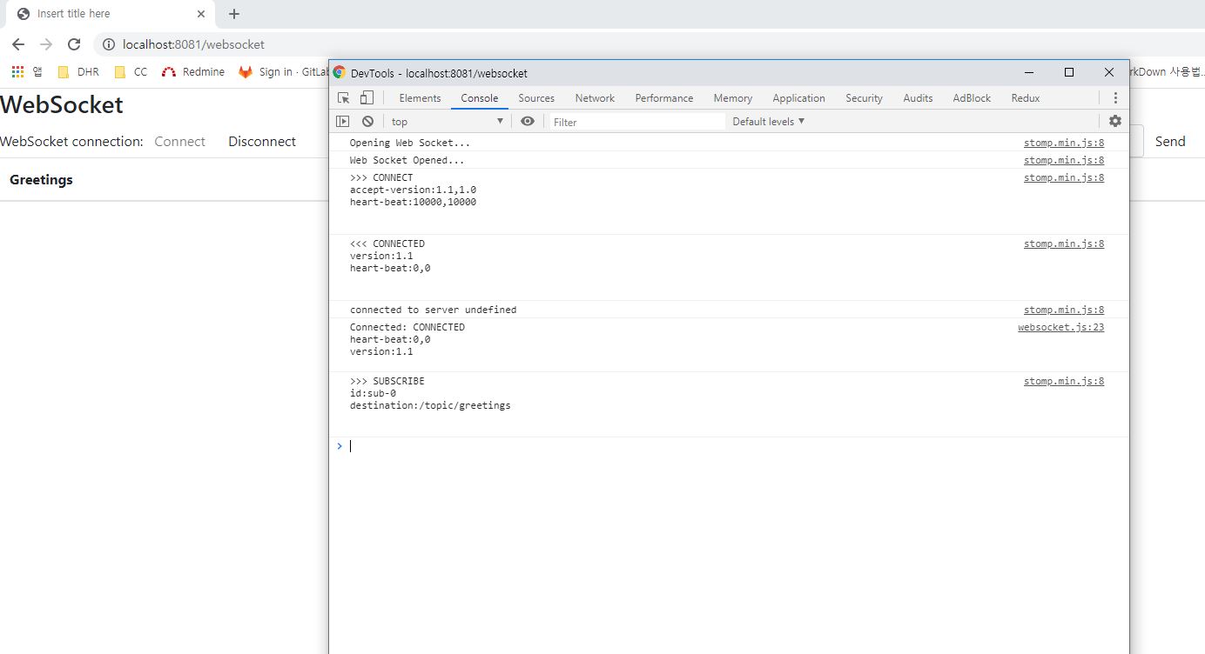This screenshot has height=654, width=1205.
Task: Open stomp.min.js:8 link beside '<<< CONNECTED'
Action: click(1064, 244)
